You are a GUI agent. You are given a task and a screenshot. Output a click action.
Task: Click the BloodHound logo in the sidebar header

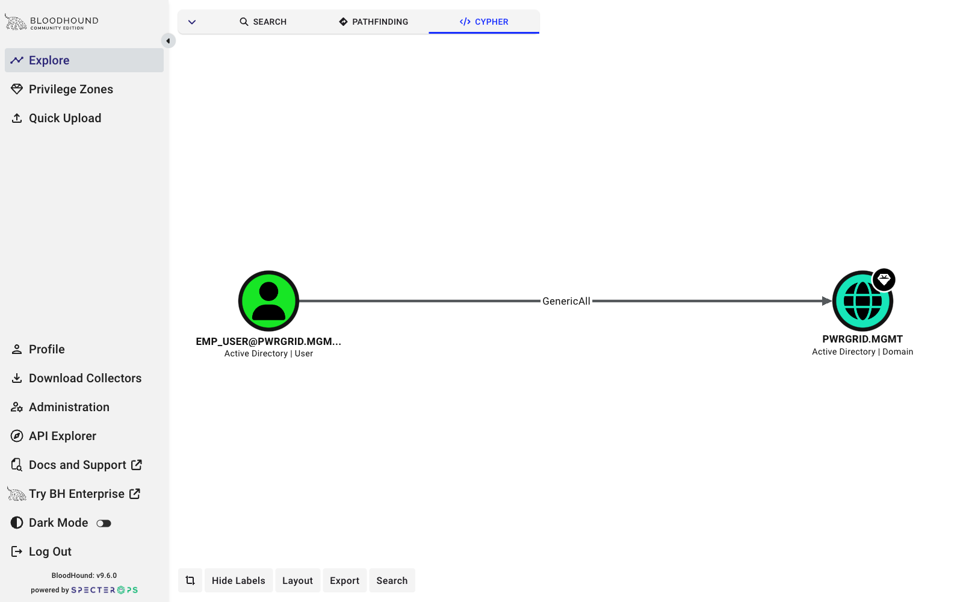[x=52, y=22]
